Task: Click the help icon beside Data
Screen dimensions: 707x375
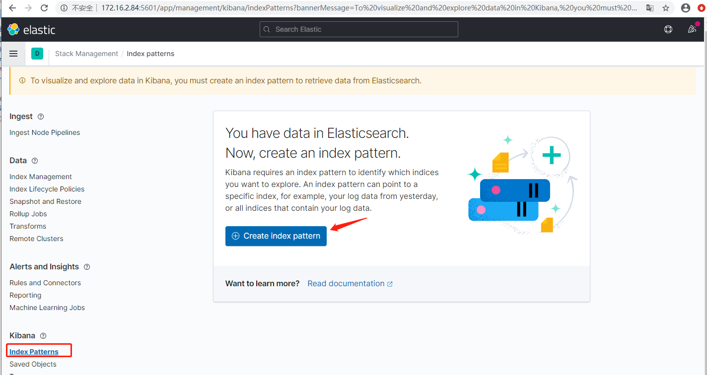Action: 35,161
